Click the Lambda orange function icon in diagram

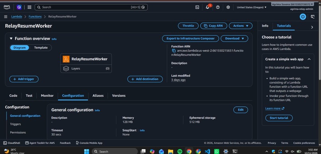(x=66, y=59)
